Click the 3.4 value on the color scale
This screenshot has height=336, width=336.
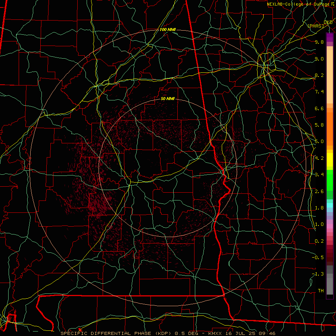tap(319, 175)
